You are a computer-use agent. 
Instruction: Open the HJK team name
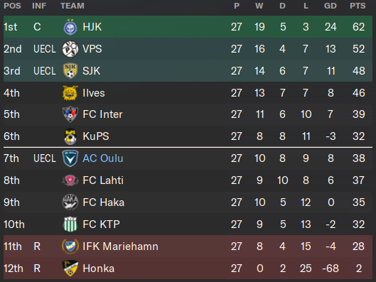[92, 27]
